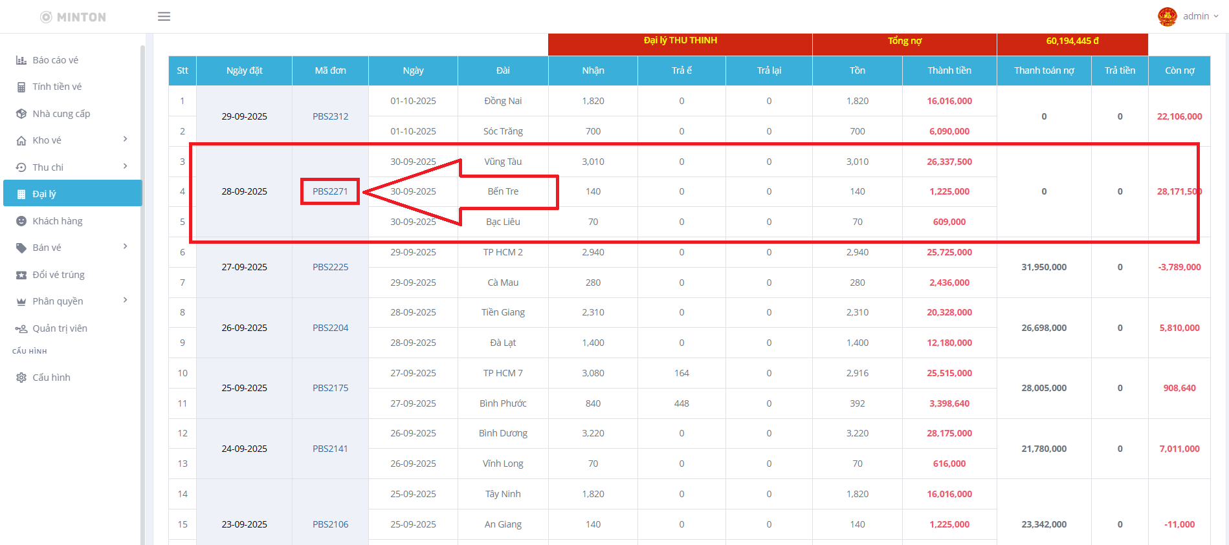This screenshot has width=1229, height=545.
Task: Open order link PBS2312
Action: coord(330,116)
